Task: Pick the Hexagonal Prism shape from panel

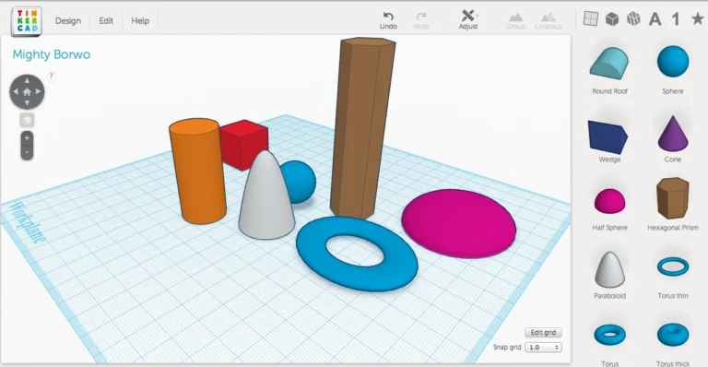Action: tap(673, 197)
